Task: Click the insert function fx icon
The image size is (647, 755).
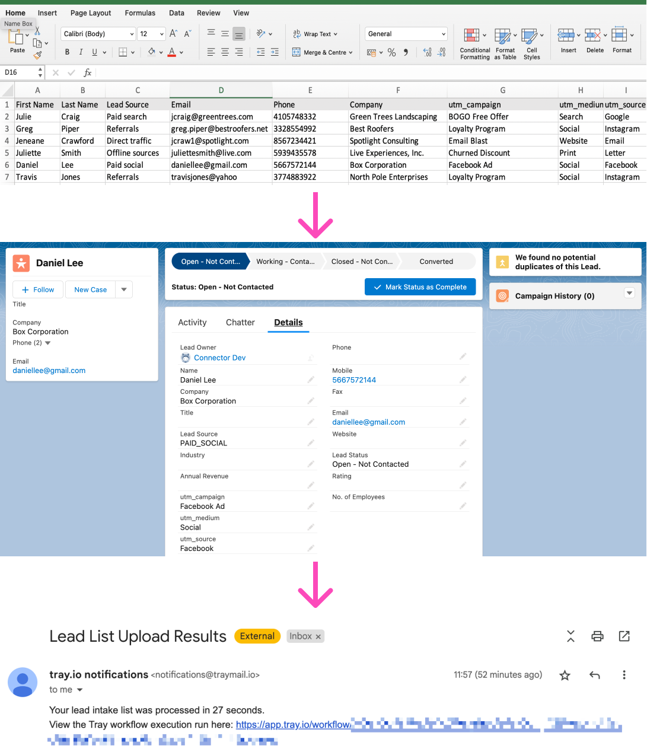Action: coord(88,72)
